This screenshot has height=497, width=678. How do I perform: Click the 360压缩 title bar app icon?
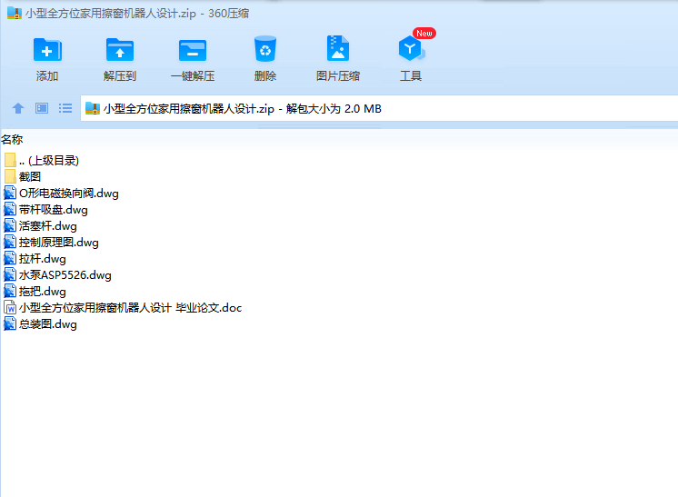coord(15,13)
